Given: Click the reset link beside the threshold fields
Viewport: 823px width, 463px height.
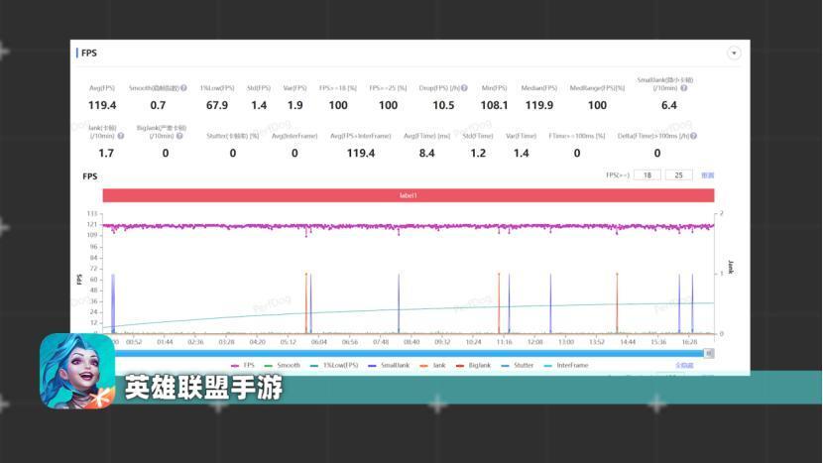Looking at the screenshot, I should point(708,175).
